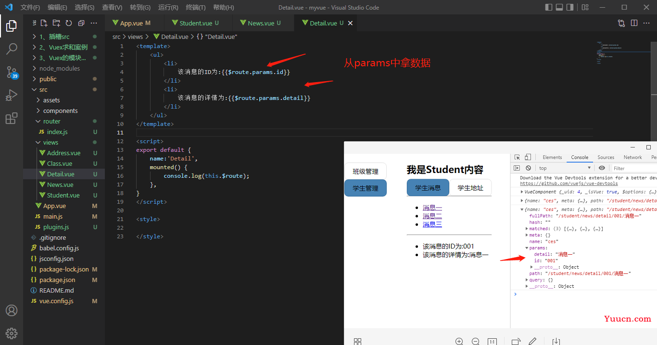Open changes compare icon in editor toolbar

coord(621,23)
